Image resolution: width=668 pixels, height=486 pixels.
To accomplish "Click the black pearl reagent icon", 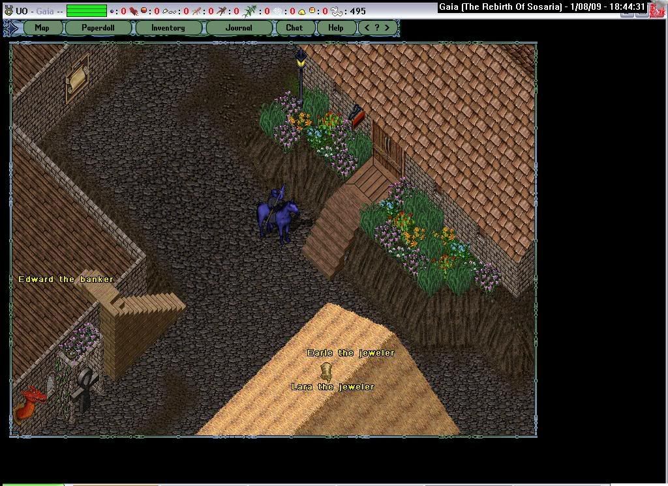I will point(112,11).
